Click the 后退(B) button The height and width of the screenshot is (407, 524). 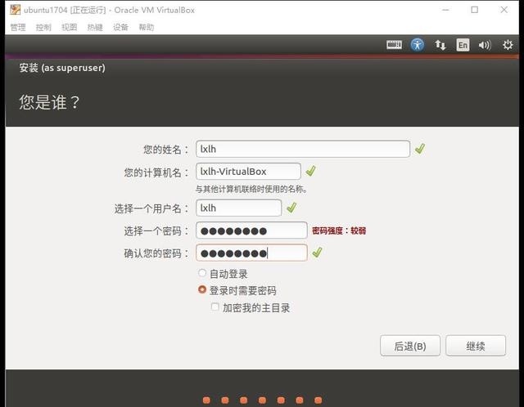409,346
